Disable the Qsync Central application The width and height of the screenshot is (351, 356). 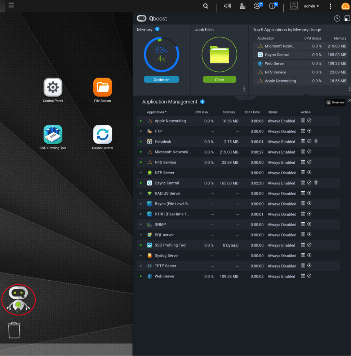tap(309, 183)
